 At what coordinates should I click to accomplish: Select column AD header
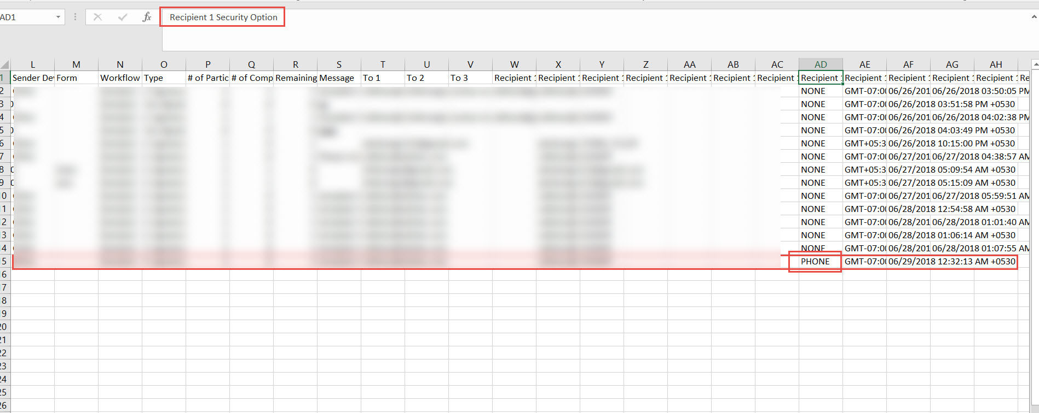(821, 64)
